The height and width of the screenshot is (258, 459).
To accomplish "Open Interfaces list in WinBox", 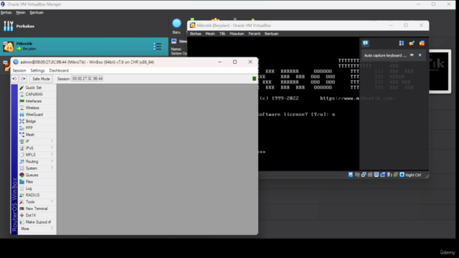I will (34, 101).
